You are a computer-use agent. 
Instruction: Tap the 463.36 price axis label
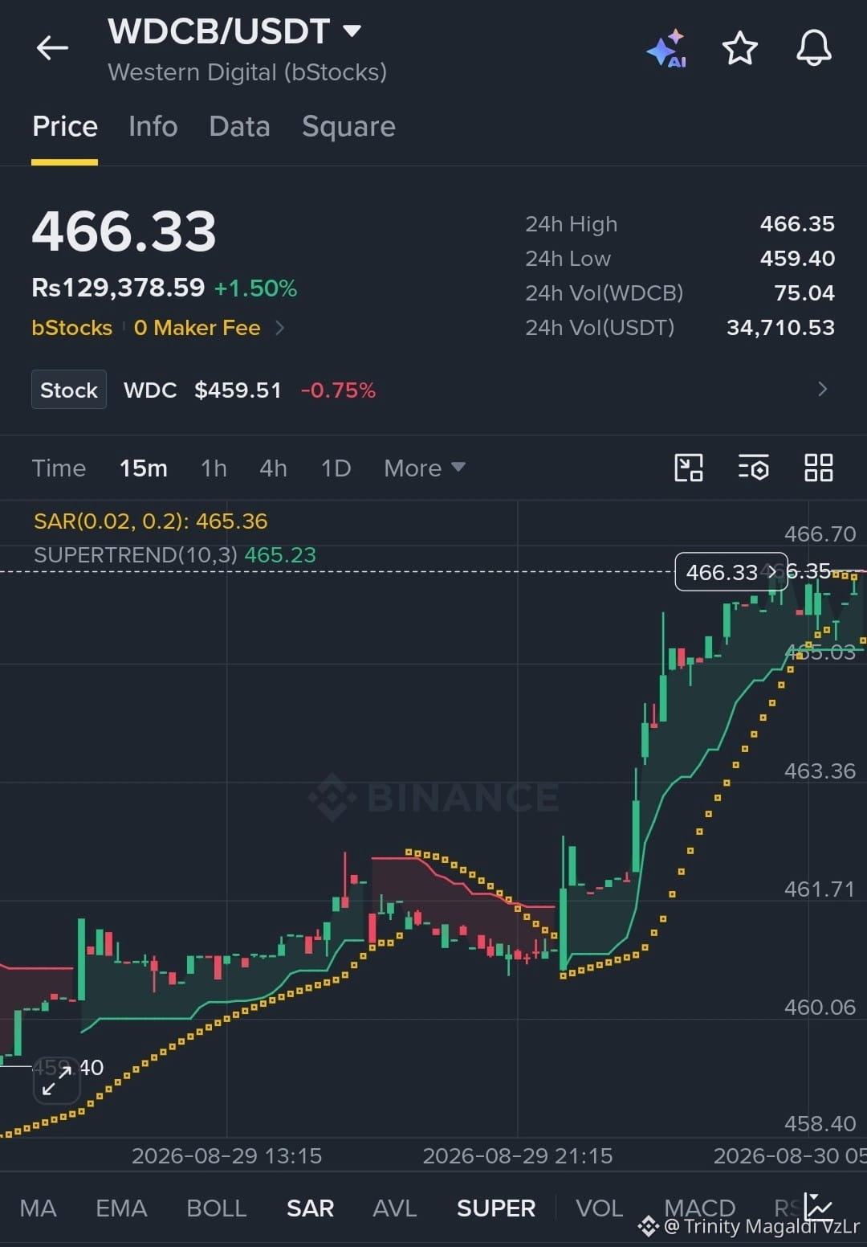tap(820, 771)
